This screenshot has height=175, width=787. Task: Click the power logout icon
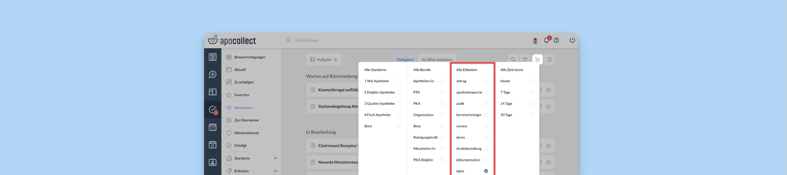(572, 40)
